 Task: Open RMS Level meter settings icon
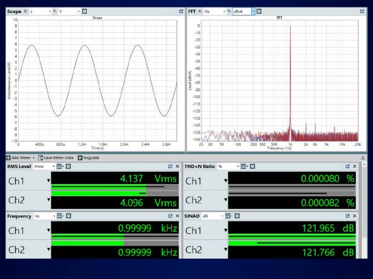pyautogui.click(x=68, y=166)
